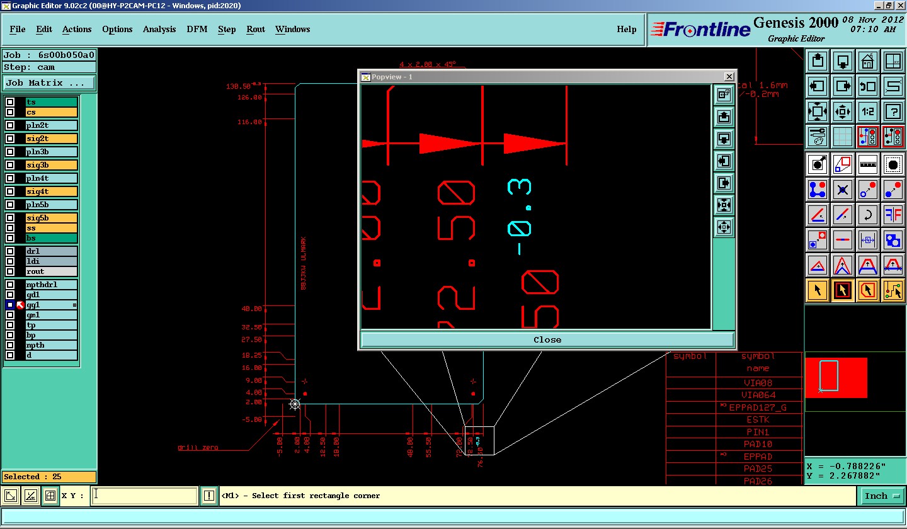Open the Options menu
The height and width of the screenshot is (529, 907).
(117, 29)
